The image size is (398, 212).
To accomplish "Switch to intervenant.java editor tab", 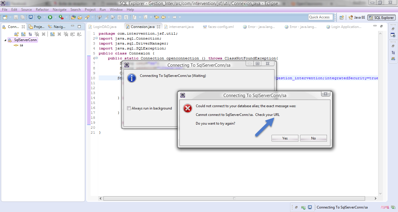I will pyautogui.click(x=179, y=27).
